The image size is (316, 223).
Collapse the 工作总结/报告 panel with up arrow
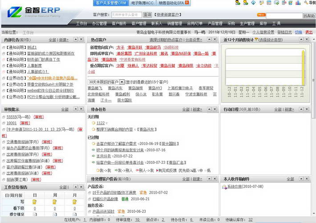point(76,187)
